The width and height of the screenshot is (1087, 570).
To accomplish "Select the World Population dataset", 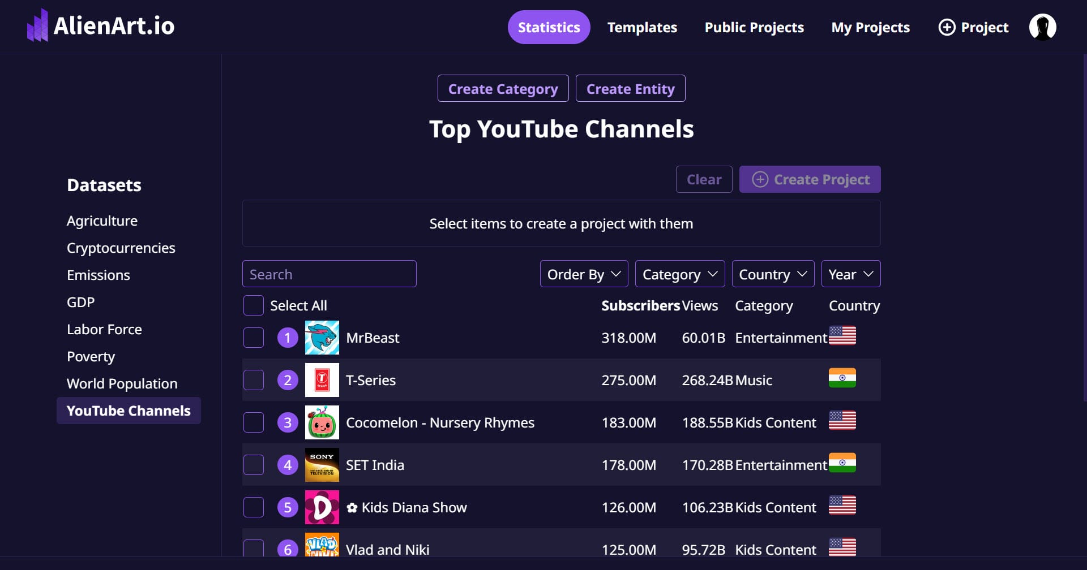I will click(122, 383).
